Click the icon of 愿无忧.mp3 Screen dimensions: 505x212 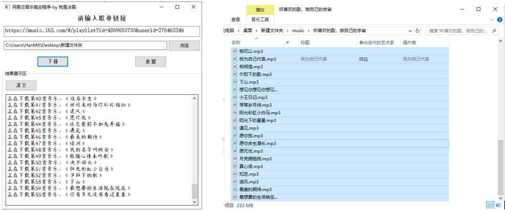(x=235, y=151)
